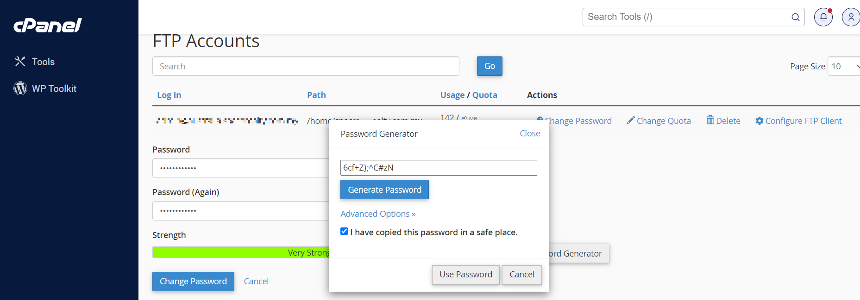Open the user account icon
860x300 pixels.
click(851, 17)
